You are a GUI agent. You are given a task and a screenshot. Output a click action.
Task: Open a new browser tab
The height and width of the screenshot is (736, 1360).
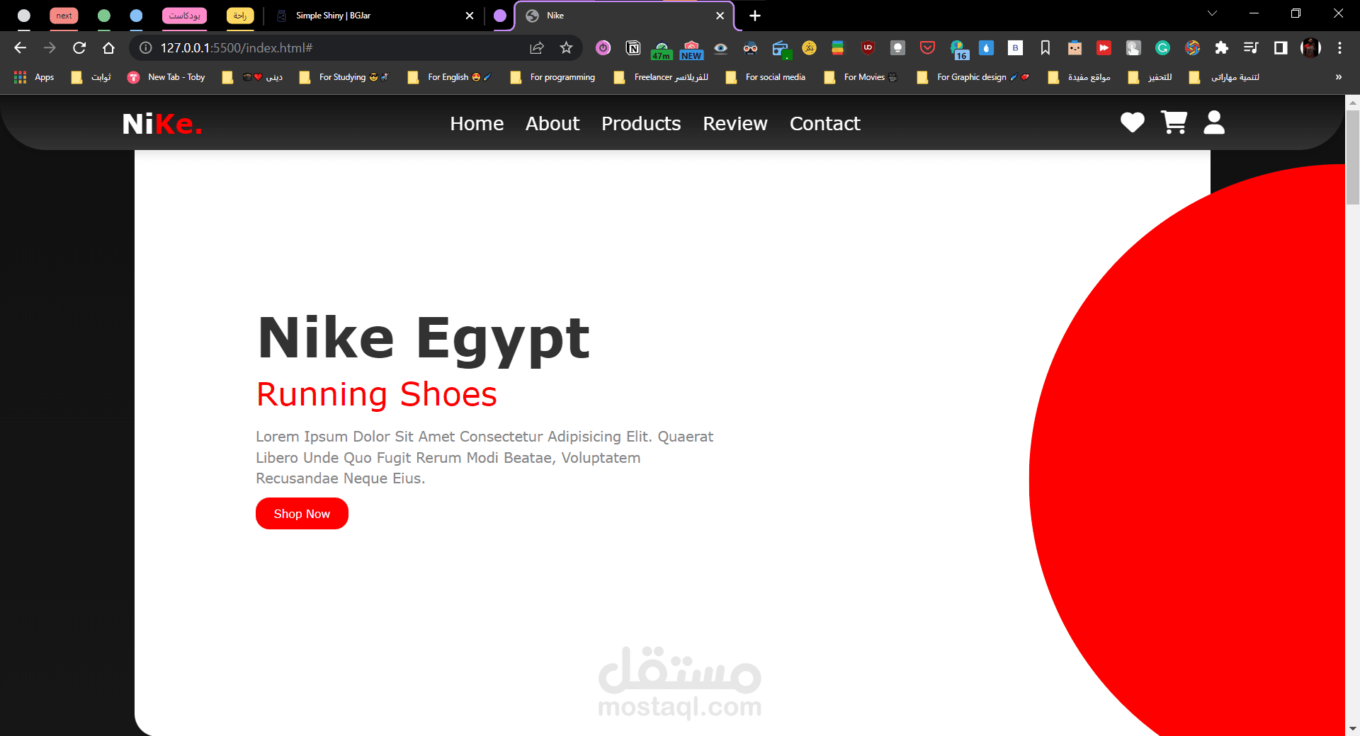[x=755, y=16]
